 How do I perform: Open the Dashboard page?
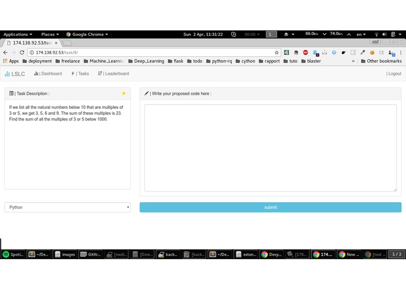pos(48,74)
